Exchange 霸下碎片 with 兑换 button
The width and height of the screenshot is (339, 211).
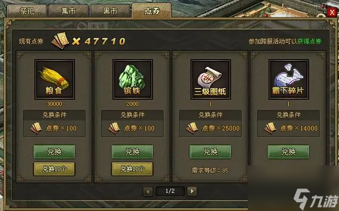click(x=288, y=152)
